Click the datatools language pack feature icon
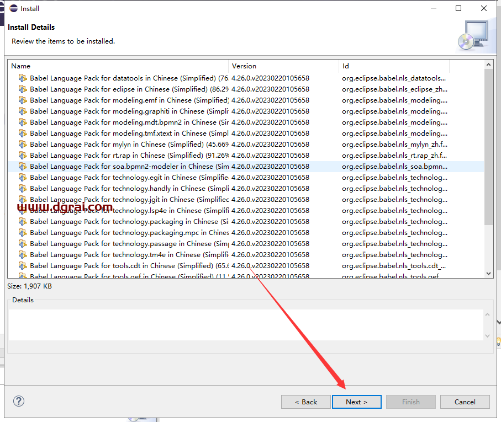Image resolution: width=501 pixels, height=422 pixels. click(x=22, y=78)
